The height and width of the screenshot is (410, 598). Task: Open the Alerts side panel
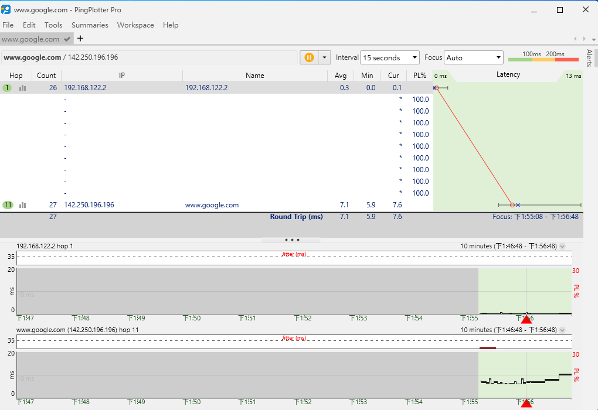pyautogui.click(x=590, y=58)
